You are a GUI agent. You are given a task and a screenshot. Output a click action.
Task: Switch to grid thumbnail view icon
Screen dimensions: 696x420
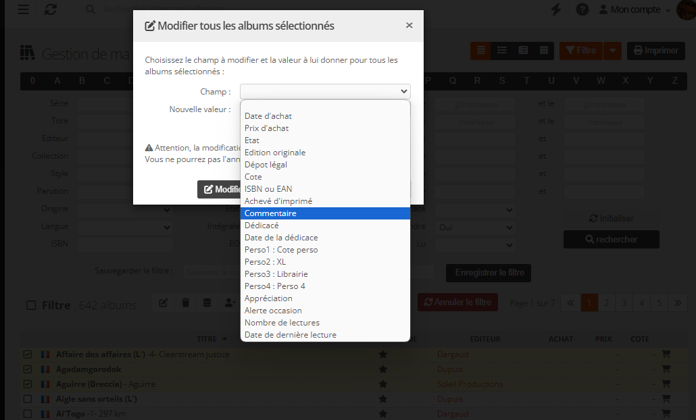coord(543,51)
